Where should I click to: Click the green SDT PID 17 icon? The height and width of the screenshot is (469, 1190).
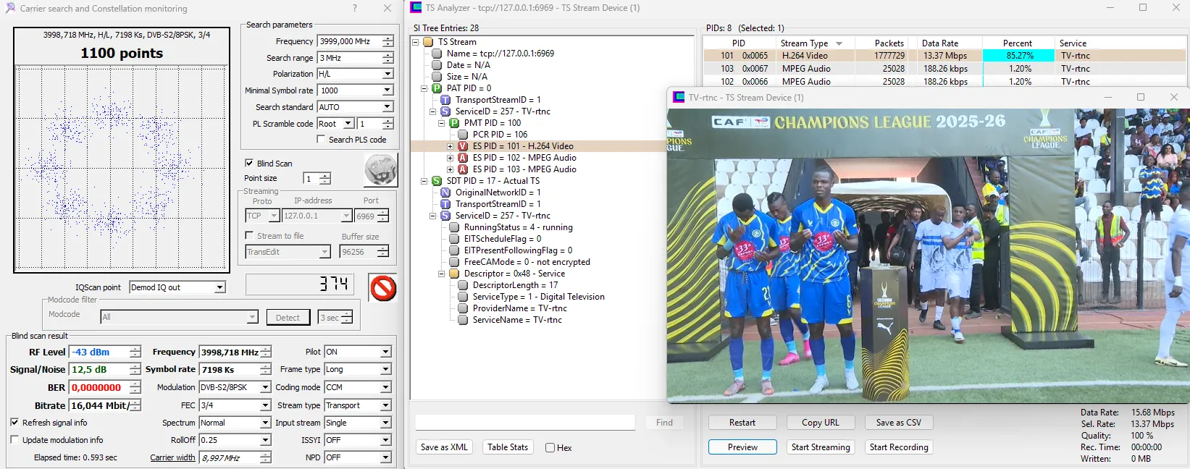[x=437, y=181]
